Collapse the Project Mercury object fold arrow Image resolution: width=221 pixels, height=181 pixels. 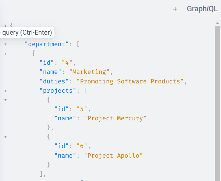click(6, 100)
